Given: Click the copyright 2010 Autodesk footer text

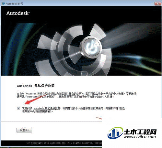Looking at the screenshot, I should (x=64, y=143).
